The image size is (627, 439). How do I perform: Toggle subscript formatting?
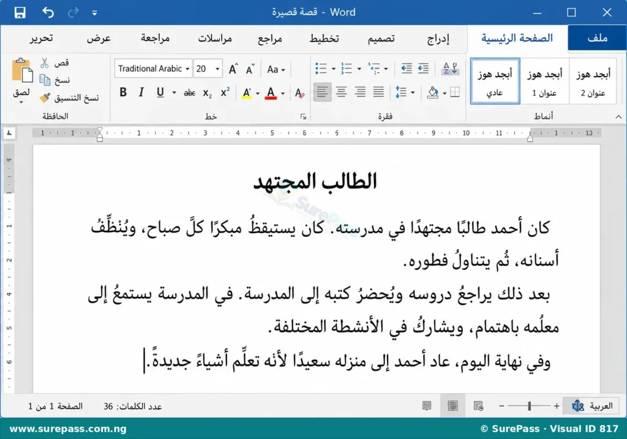[x=207, y=93]
